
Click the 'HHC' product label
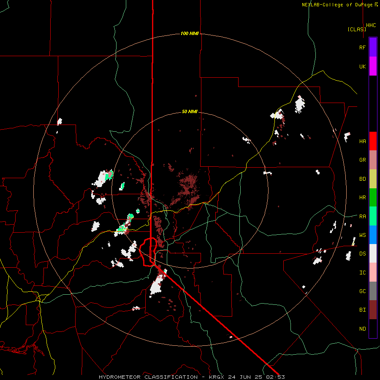click(x=371, y=25)
